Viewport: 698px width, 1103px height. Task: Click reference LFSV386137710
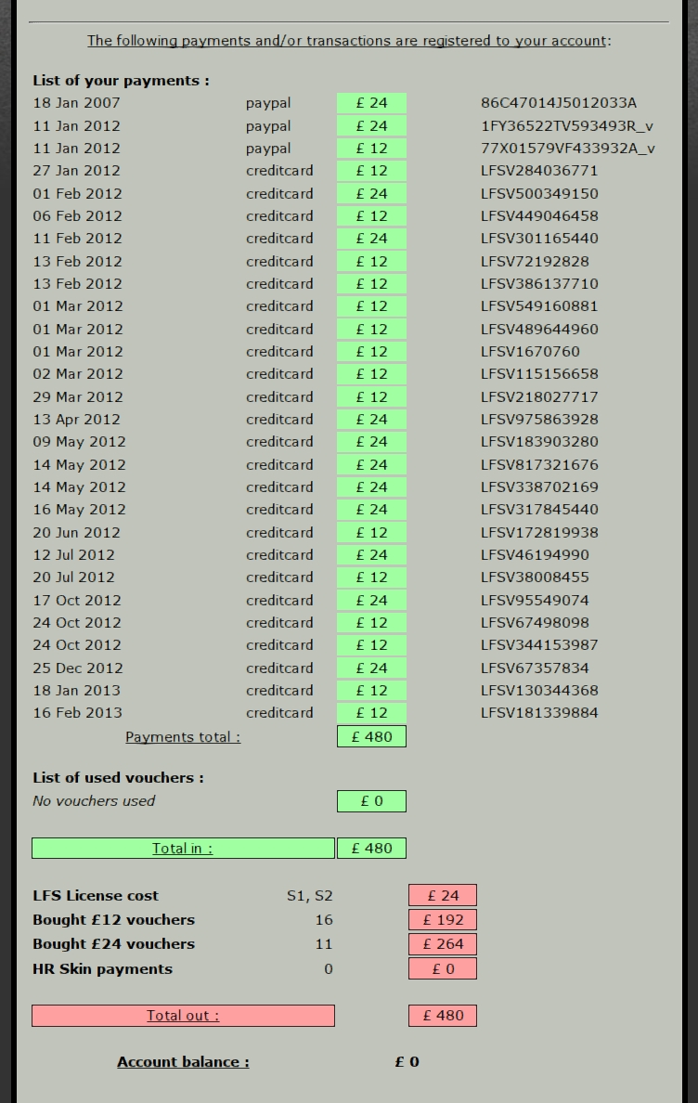point(539,283)
